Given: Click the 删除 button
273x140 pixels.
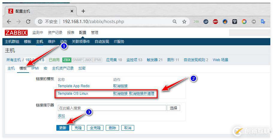Looking at the screenshot, I should pos(112,128).
